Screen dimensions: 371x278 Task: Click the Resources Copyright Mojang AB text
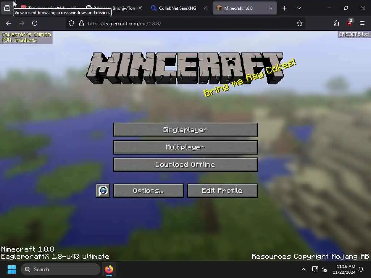(x=310, y=257)
